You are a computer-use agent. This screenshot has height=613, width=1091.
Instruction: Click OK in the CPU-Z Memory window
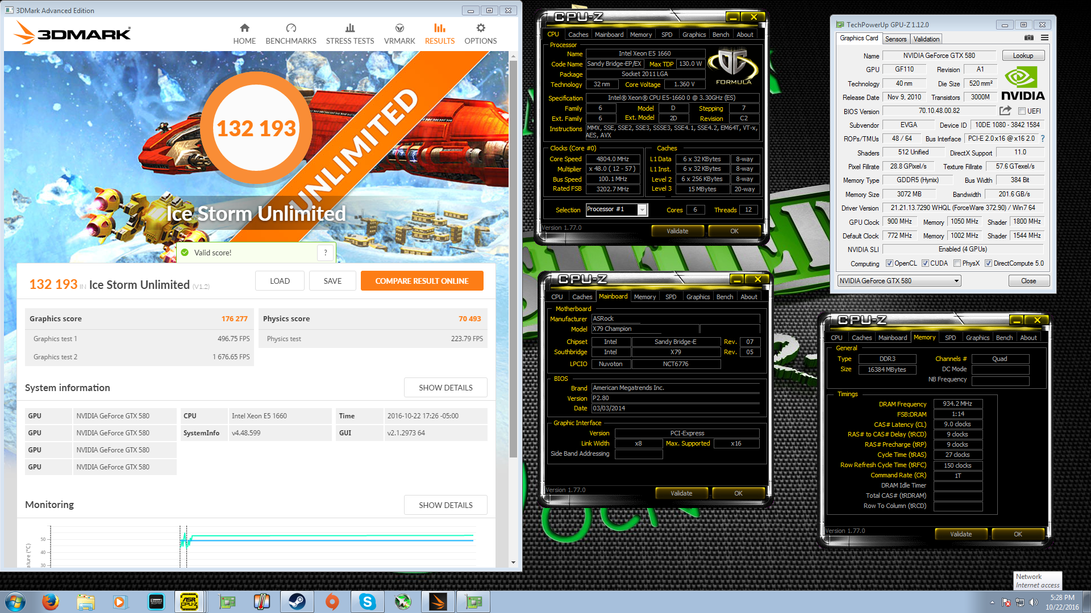[1018, 534]
